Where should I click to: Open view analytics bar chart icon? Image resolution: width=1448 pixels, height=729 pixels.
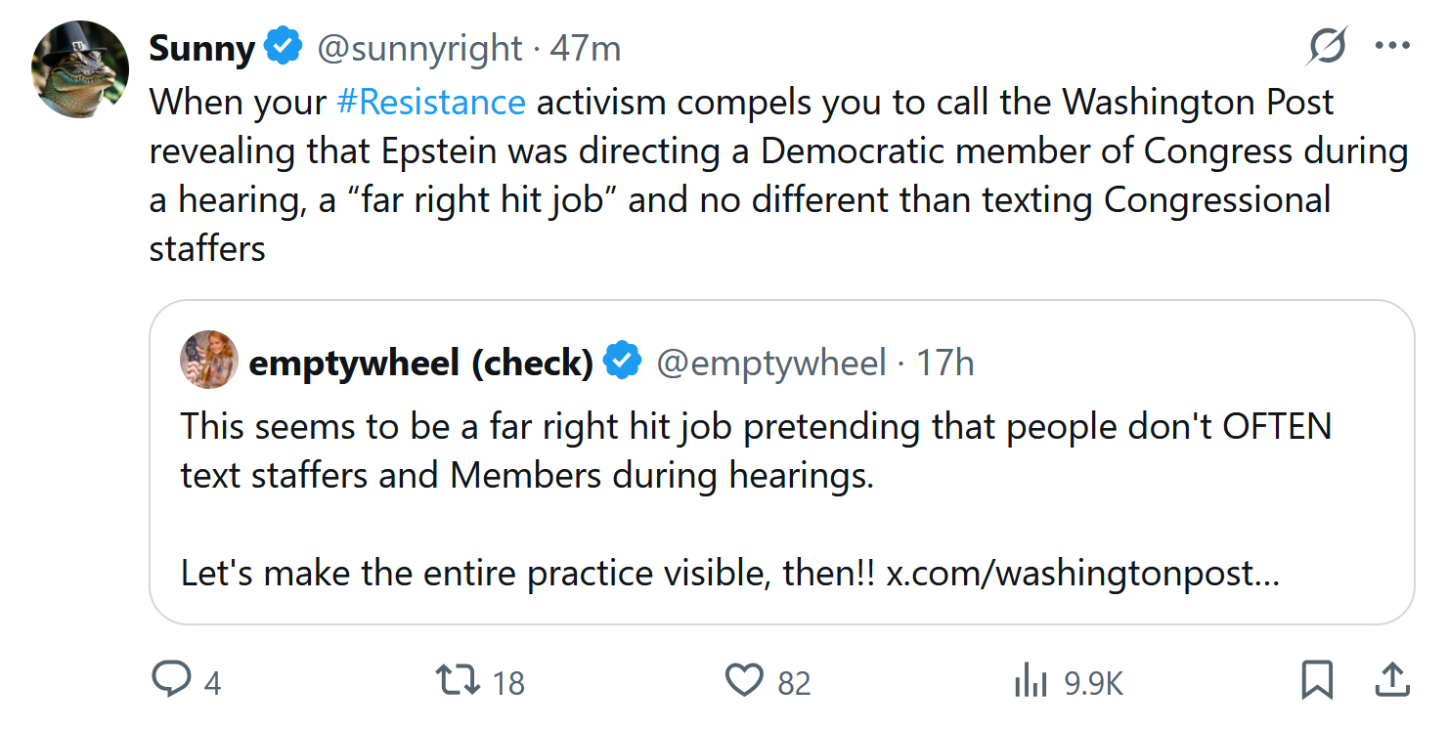click(x=1031, y=680)
